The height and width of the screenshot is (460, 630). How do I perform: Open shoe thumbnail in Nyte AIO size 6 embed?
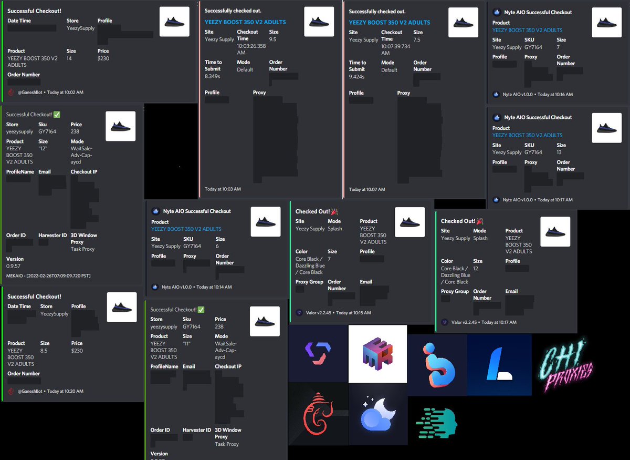click(x=265, y=221)
